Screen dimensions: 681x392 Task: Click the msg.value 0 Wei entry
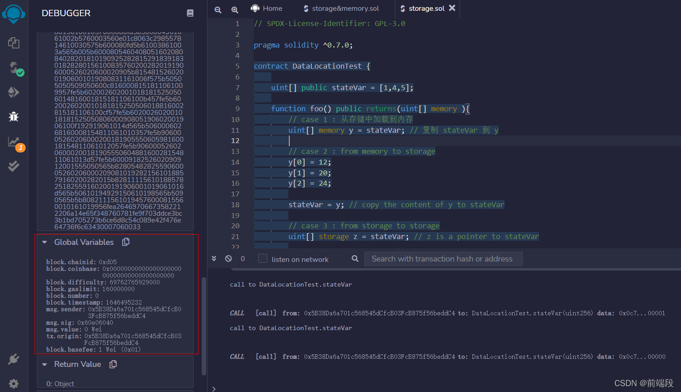pyautogui.click(x=74, y=329)
